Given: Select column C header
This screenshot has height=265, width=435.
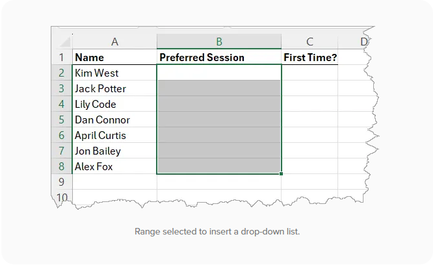Looking at the screenshot, I should coord(310,42).
